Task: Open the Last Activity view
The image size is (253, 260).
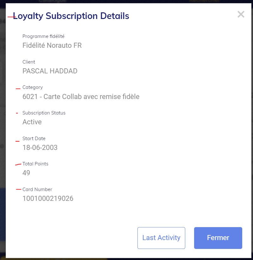Action: point(161,238)
